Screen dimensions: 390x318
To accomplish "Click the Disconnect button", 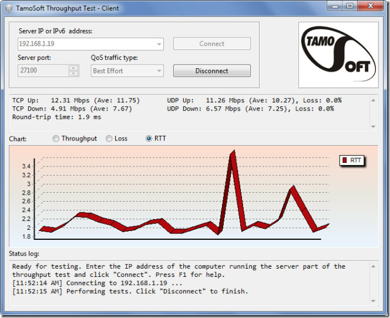I will pyautogui.click(x=212, y=71).
